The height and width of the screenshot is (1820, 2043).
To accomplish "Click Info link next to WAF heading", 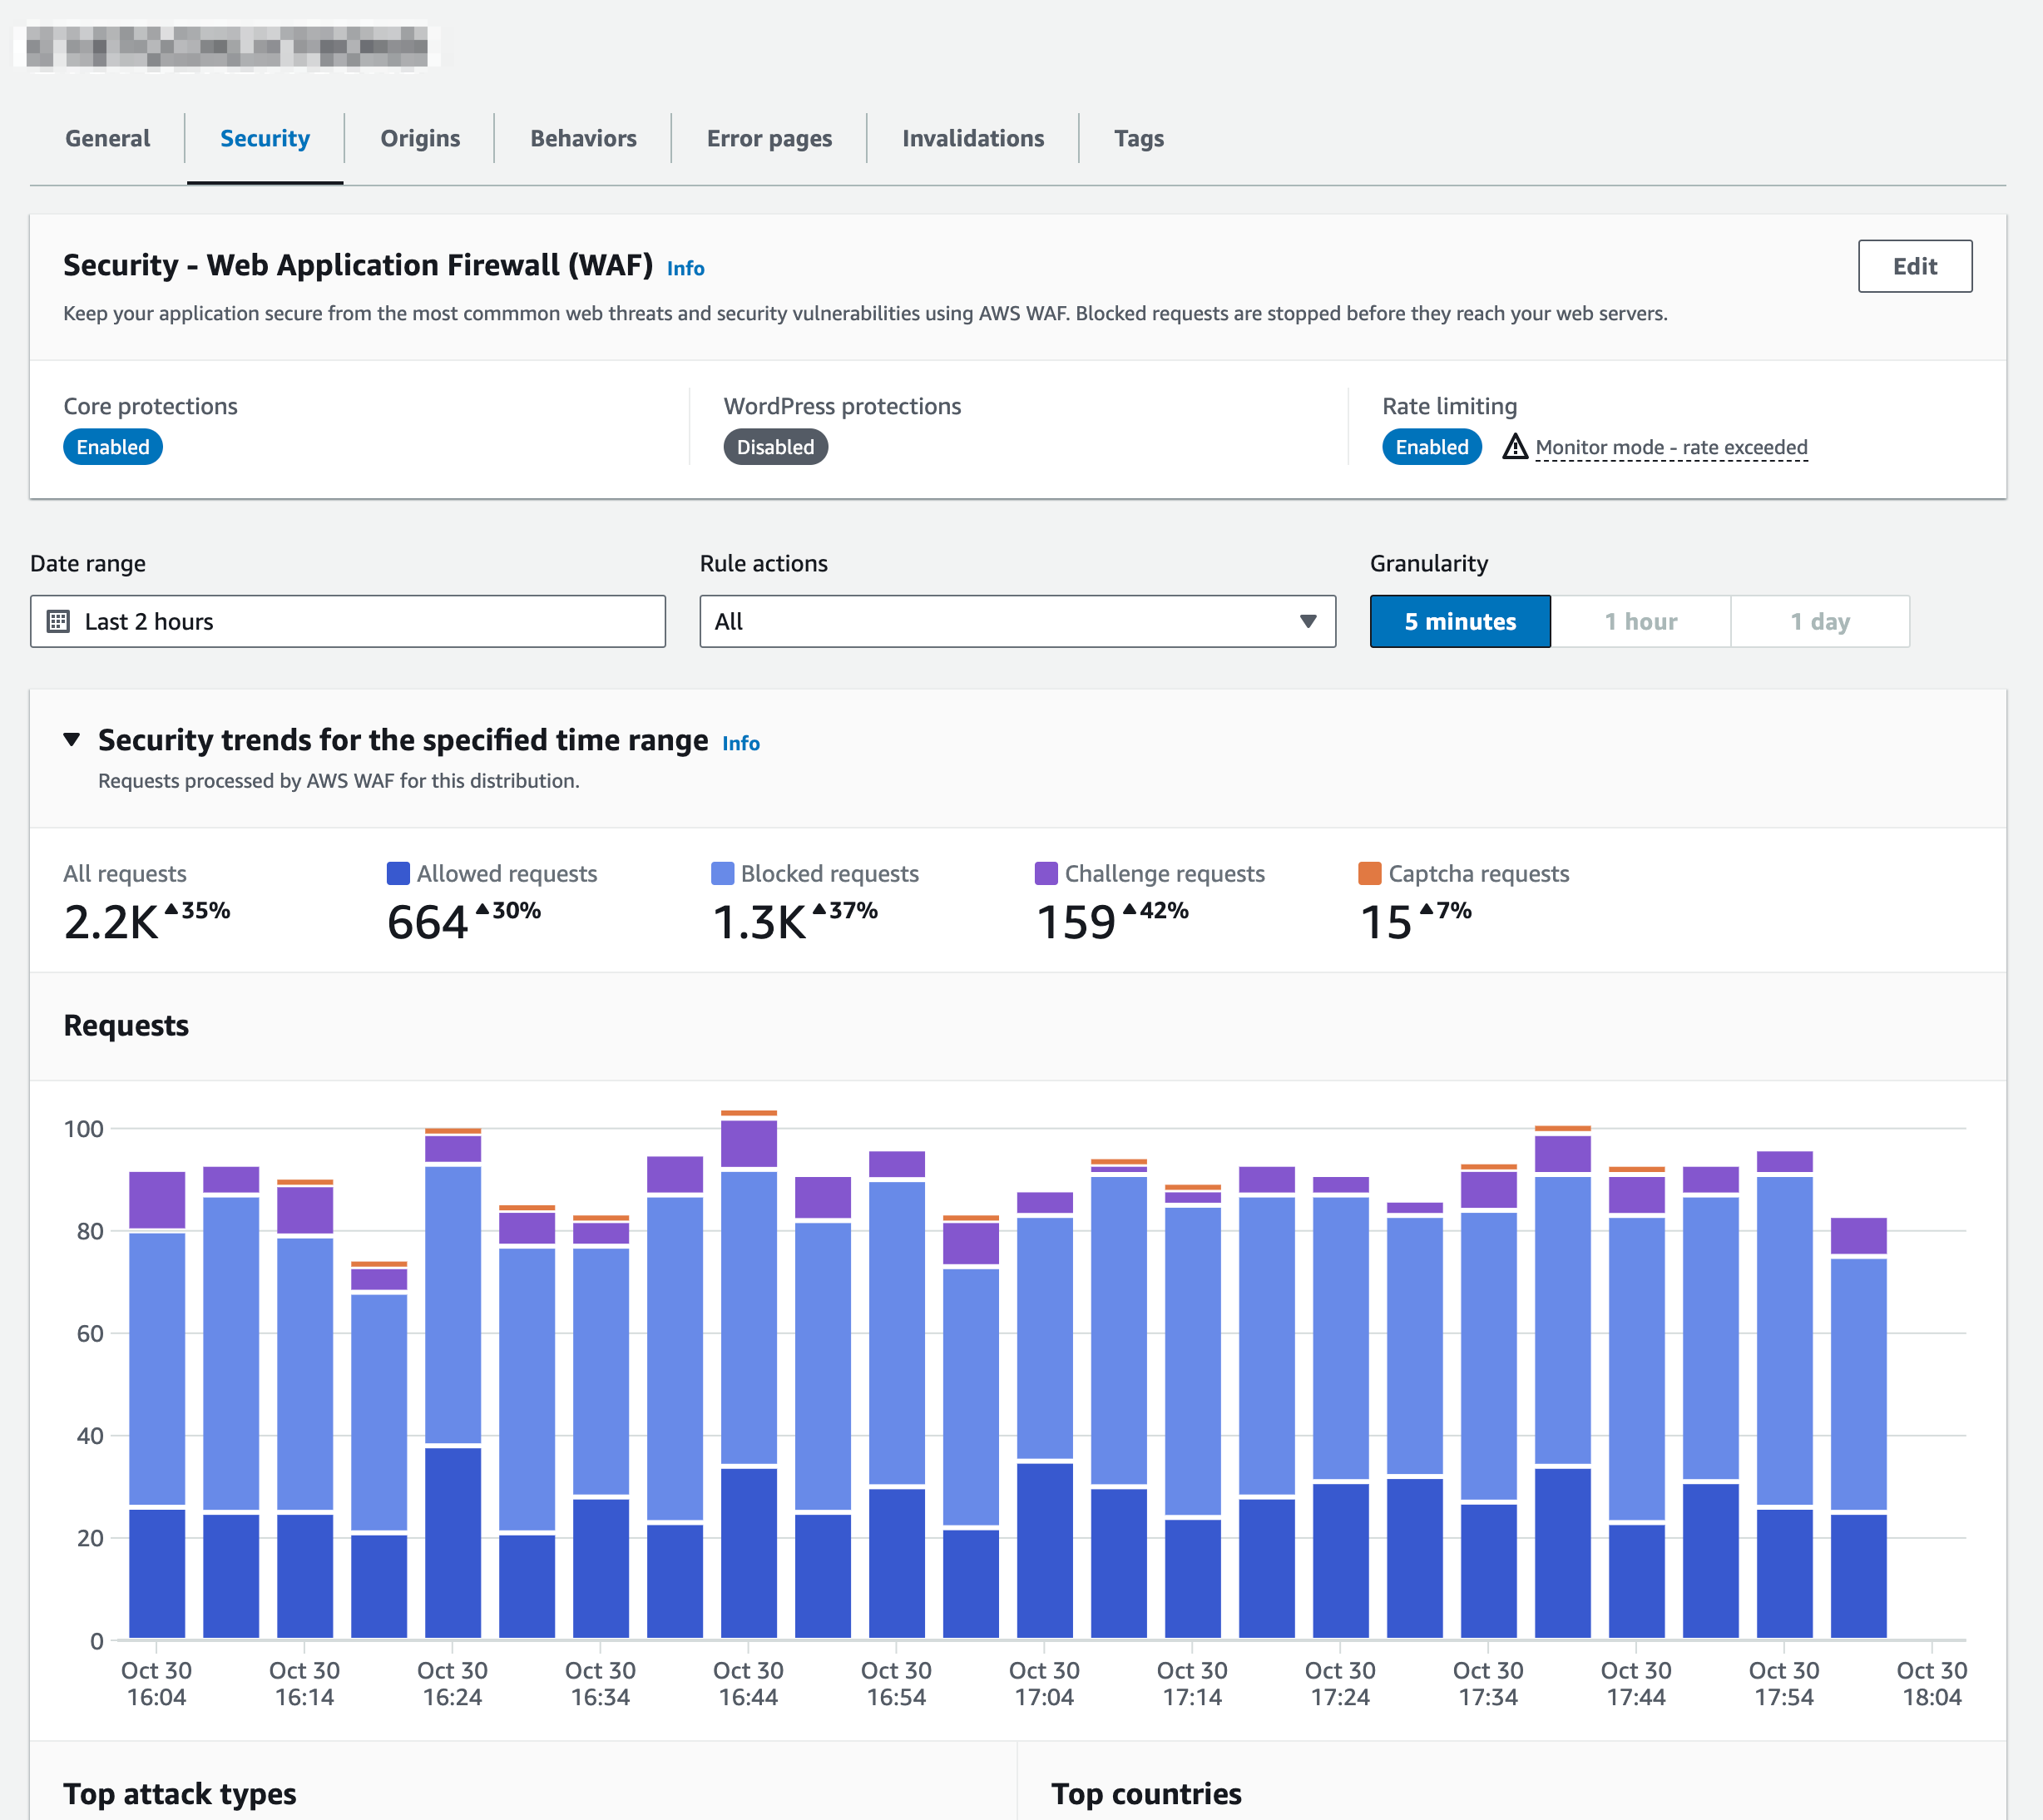I will 685,268.
